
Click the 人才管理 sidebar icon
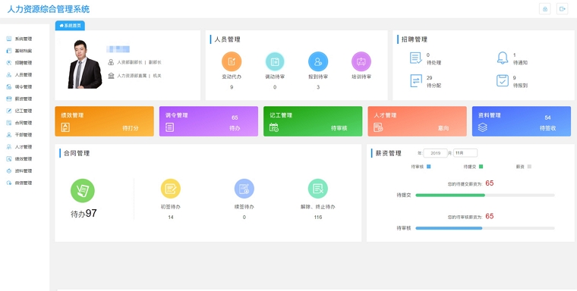point(9,147)
